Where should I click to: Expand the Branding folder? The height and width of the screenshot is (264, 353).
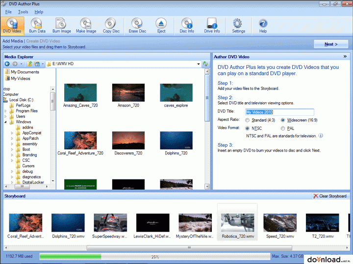12,155
